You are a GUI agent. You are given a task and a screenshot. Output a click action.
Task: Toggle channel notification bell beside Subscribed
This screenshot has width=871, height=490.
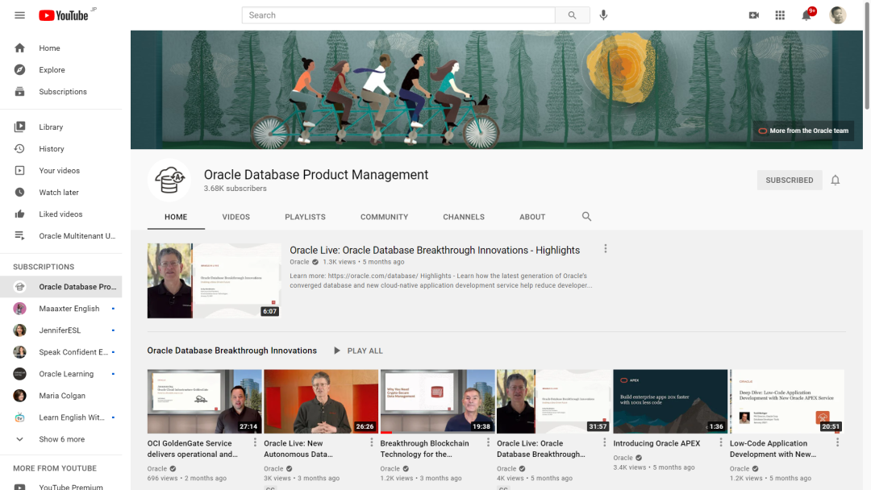tap(835, 181)
